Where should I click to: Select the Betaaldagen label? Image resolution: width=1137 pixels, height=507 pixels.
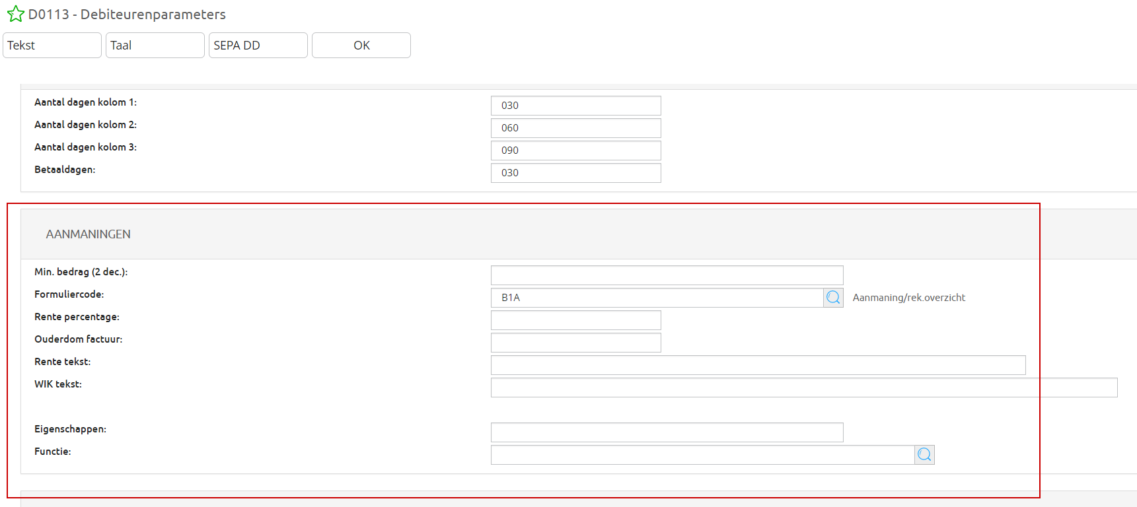(x=65, y=170)
